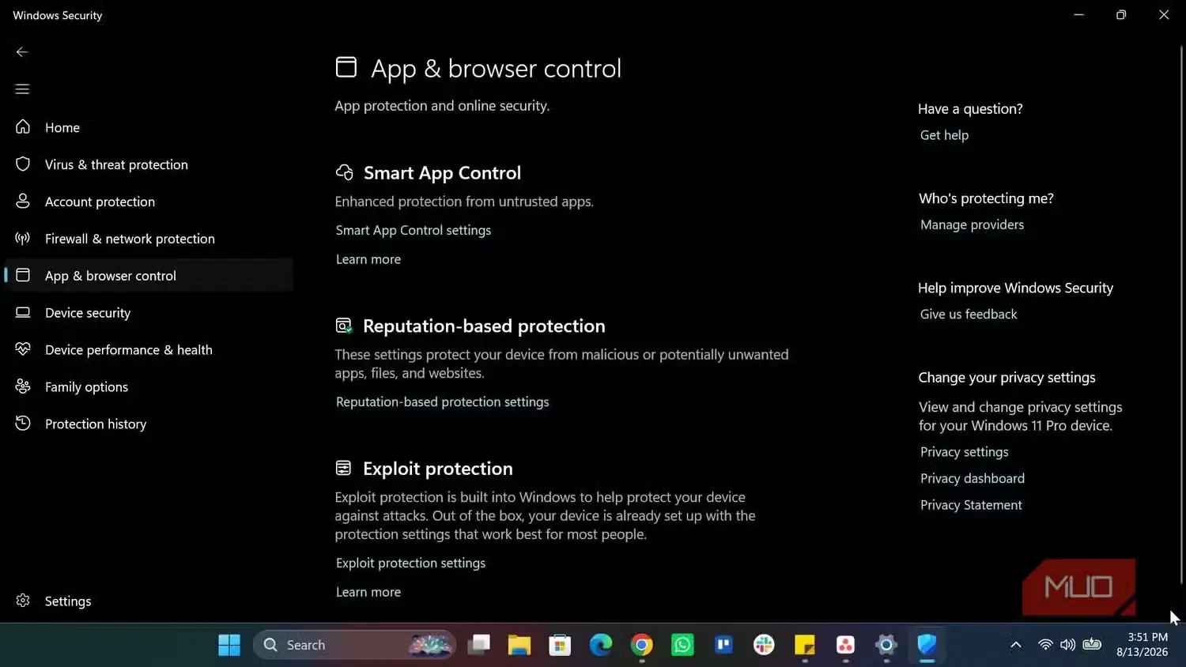
Task: Open WhatsApp from the taskbar
Action: point(682,645)
